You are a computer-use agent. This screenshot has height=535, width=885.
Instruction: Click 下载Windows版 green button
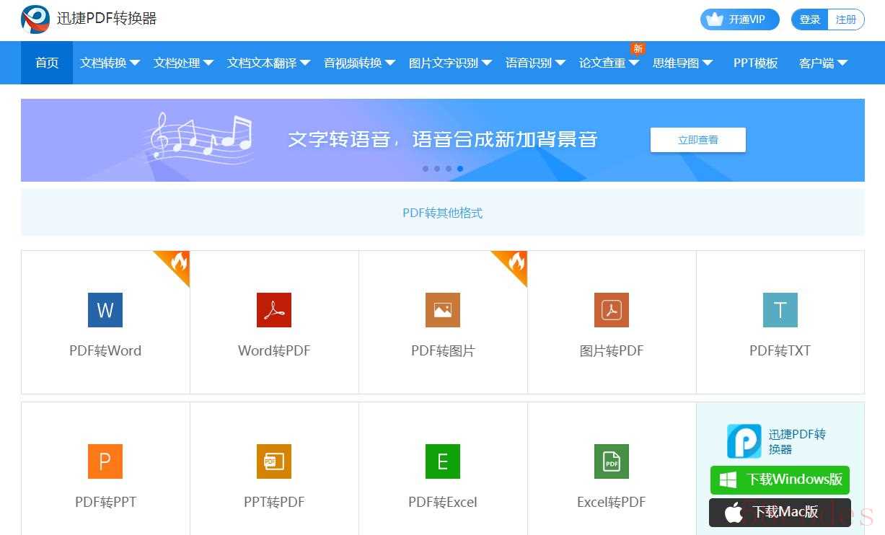[780, 479]
